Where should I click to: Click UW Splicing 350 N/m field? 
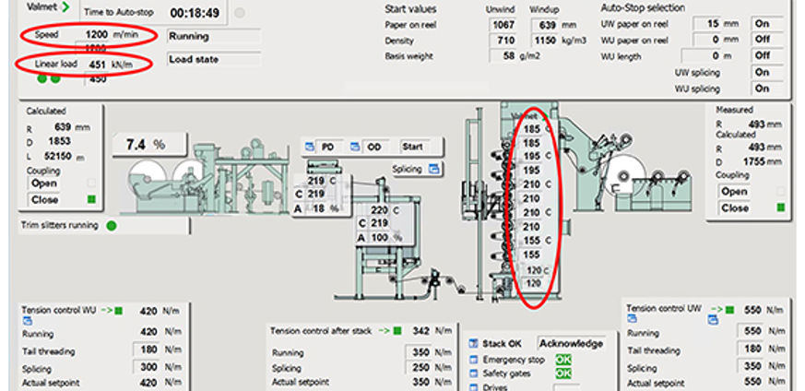pos(750,366)
